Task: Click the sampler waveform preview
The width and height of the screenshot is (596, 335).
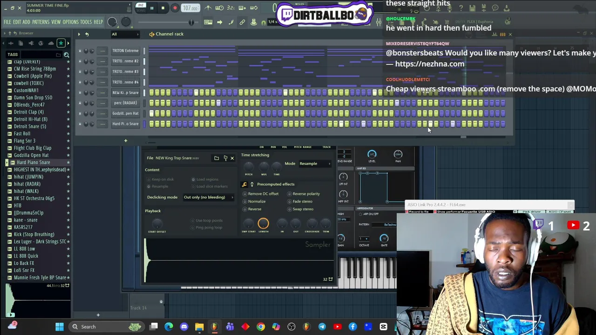Action: 239,261
